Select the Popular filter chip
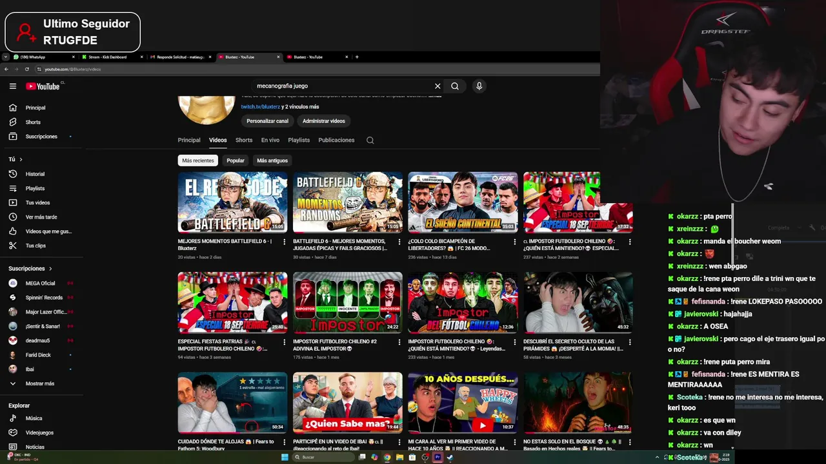The image size is (826, 464). pyautogui.click(x=236, y=160)
